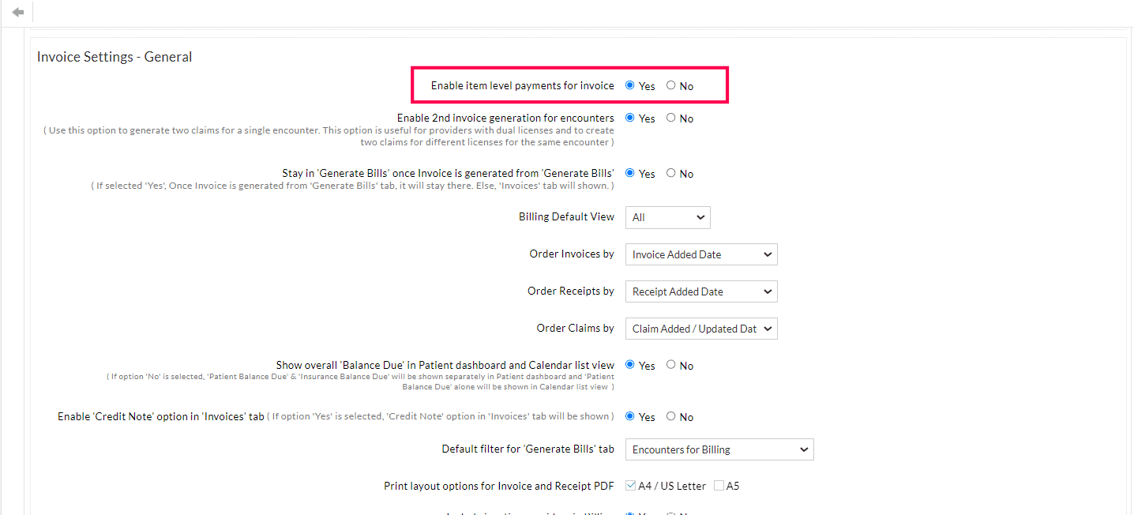1134x515 pixels.
Task: Select No for Stay in Generate Bills option
Action: coord(671,173)
